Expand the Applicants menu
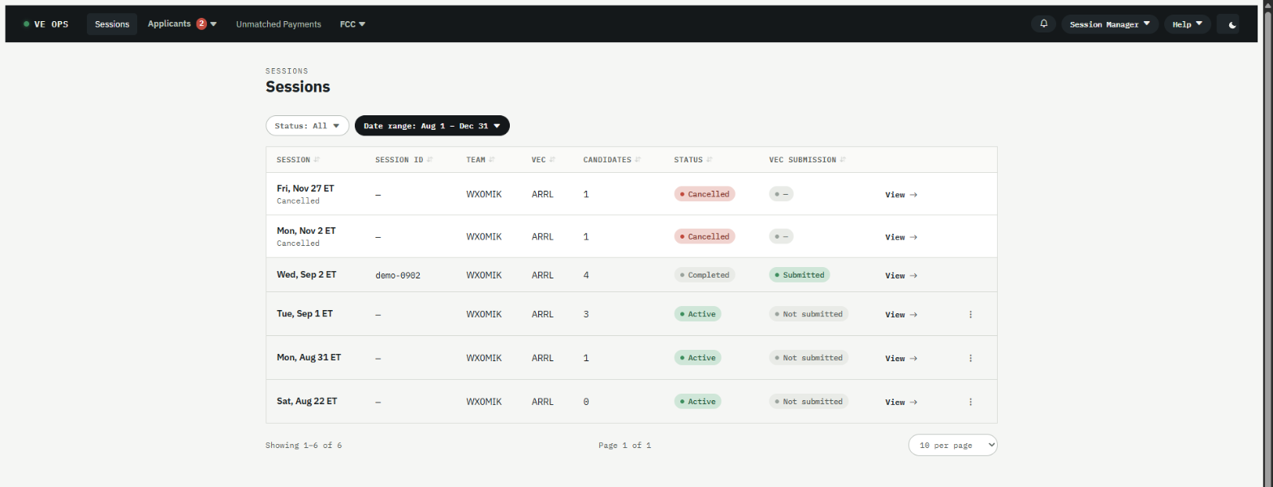The image size is (1273, 487). tap(182, 24)
